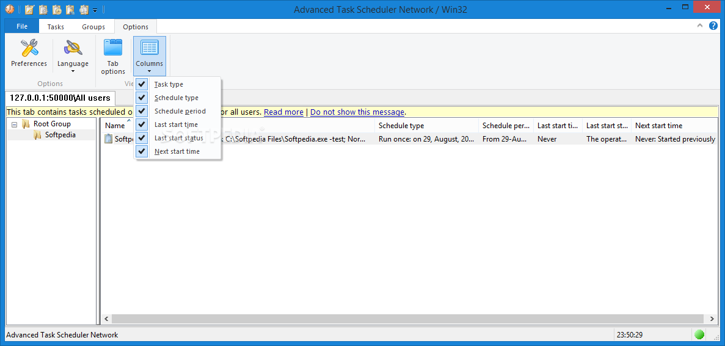
Task: Sort by Schedule per... column header
Action: 506,126
